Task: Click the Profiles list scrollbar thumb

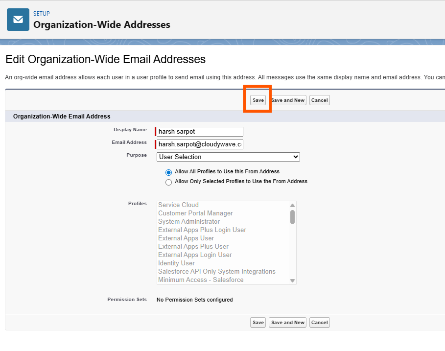Action: pyautogui.click(x=292, y=217)
